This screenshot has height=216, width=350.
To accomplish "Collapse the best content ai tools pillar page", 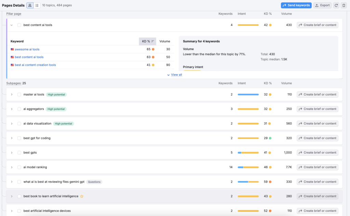I will pos(12,25).
